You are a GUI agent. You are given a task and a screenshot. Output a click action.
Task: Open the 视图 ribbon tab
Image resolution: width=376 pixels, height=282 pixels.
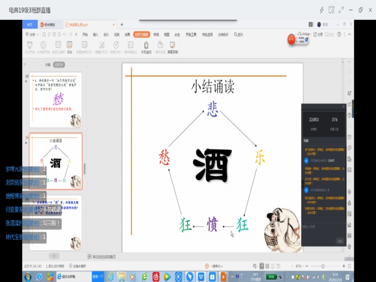167,34
